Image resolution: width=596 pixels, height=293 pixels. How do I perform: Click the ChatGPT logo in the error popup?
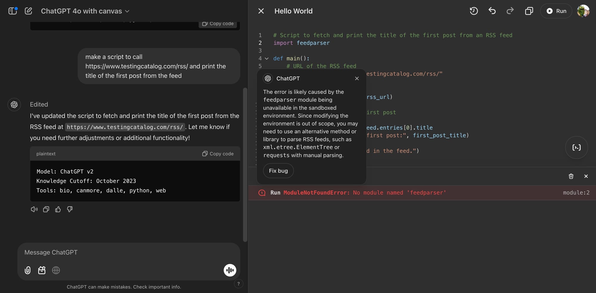268,79
